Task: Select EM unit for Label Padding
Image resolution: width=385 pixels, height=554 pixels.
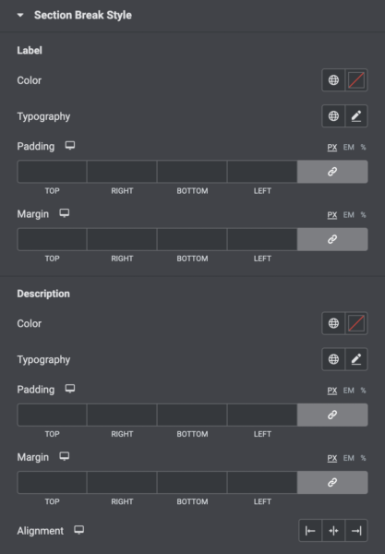Action: (x=349, y=147)
